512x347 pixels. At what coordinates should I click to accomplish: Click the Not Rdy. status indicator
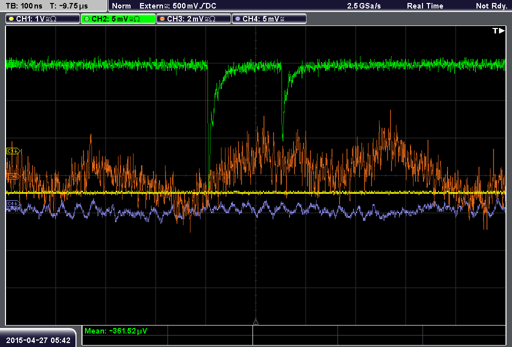tap(491, 6)
